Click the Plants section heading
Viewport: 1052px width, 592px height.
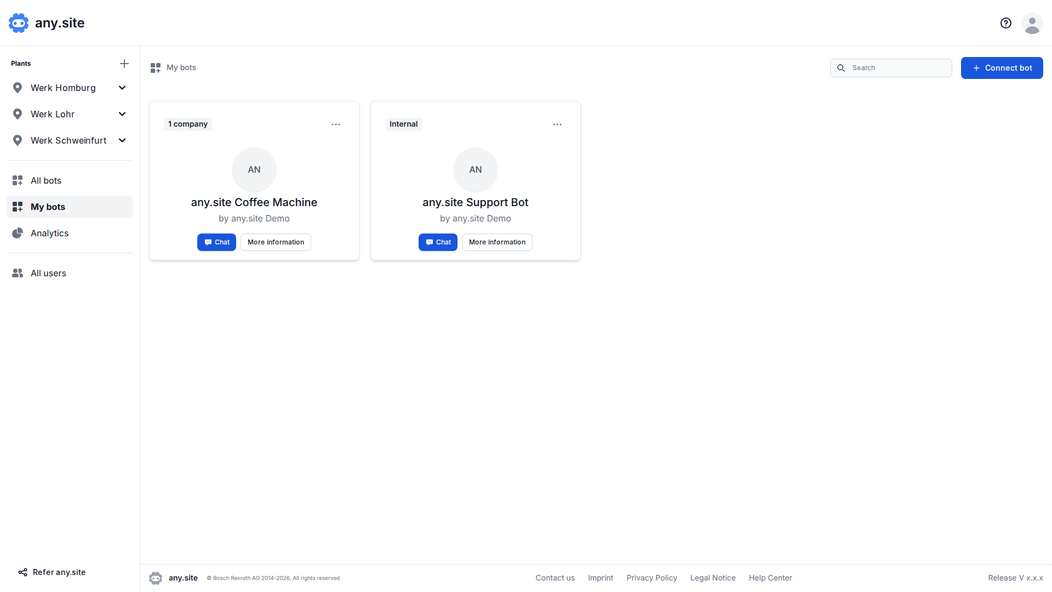pos(21,64)
